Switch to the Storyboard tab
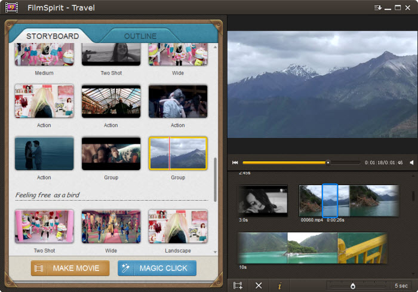 [x=53, y=36]
